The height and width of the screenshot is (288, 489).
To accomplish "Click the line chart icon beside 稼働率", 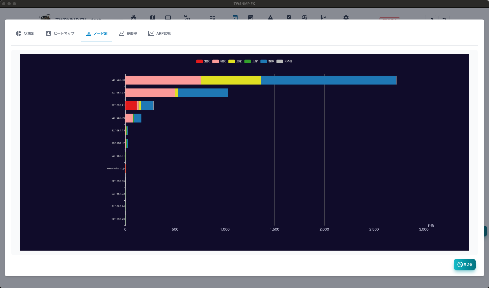I will [121, 33].
